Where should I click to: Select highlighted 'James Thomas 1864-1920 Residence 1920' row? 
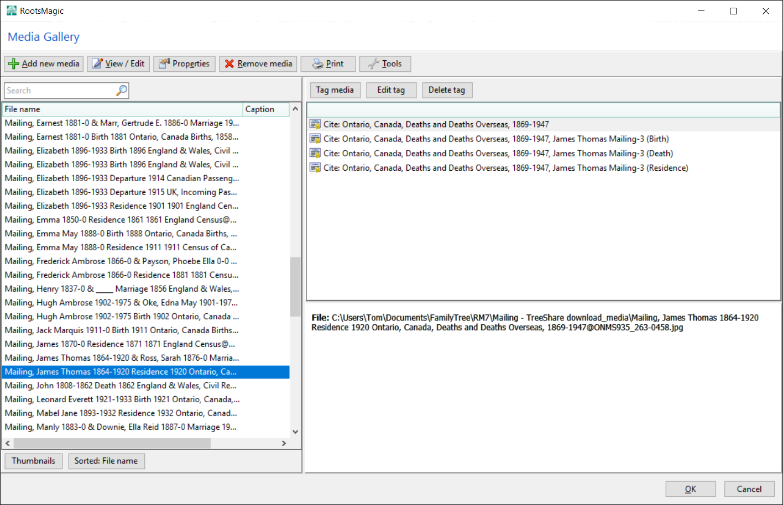(x=145, y=372)
